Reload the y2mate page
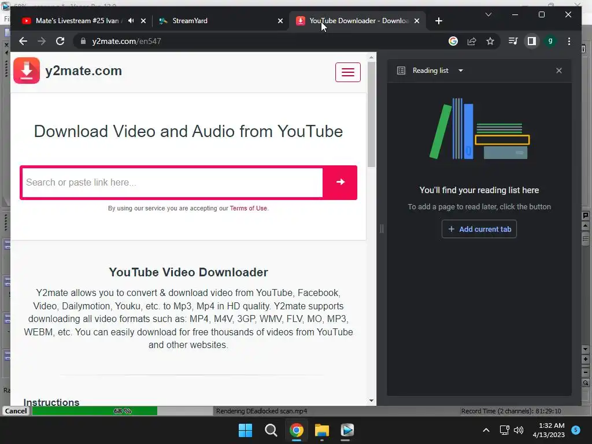592x444 pixels. [60, 41]
